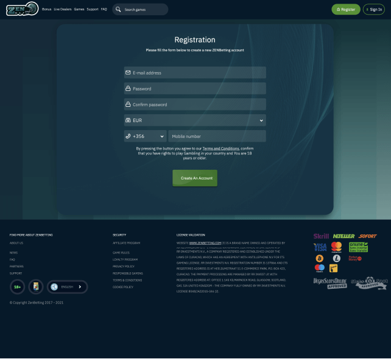This screenshot has height=359, width=391.
Task: Click the Skrill payment logo
Action: click(321, 236)
